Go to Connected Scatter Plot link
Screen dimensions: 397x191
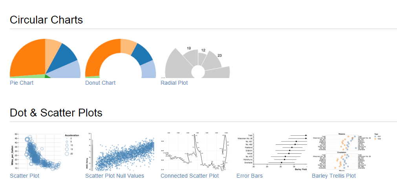point(190,176)
